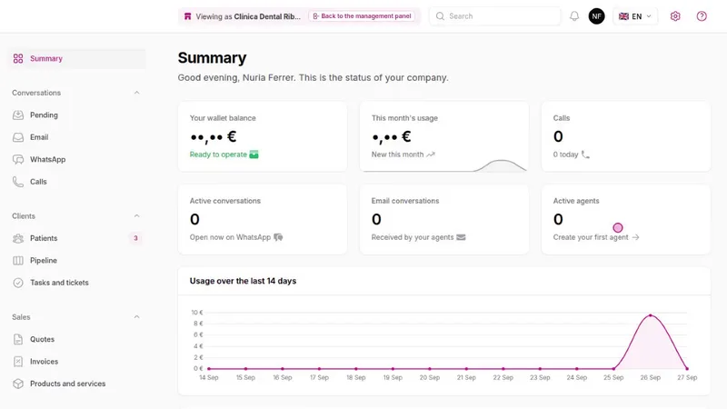Click the Calls phone icon in sidebar

tap(18, 182)
